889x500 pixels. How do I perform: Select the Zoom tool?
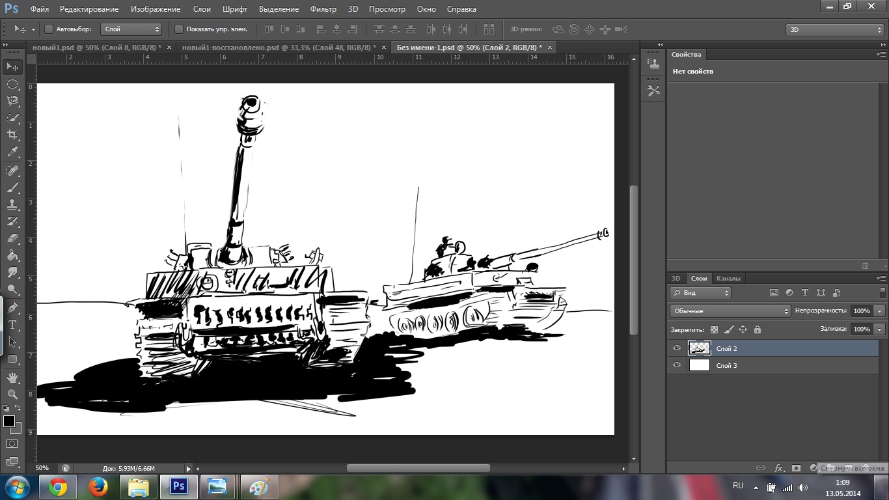(x=12, y=394)
